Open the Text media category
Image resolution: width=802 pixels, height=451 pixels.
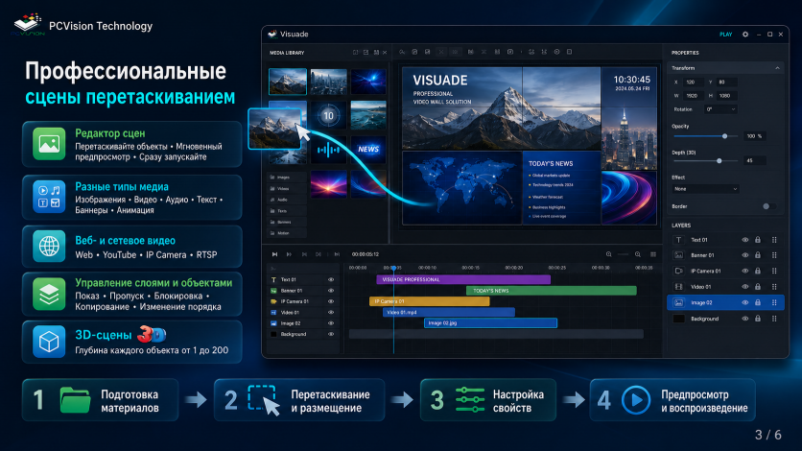pyautogui.click(x=287, y=211)
